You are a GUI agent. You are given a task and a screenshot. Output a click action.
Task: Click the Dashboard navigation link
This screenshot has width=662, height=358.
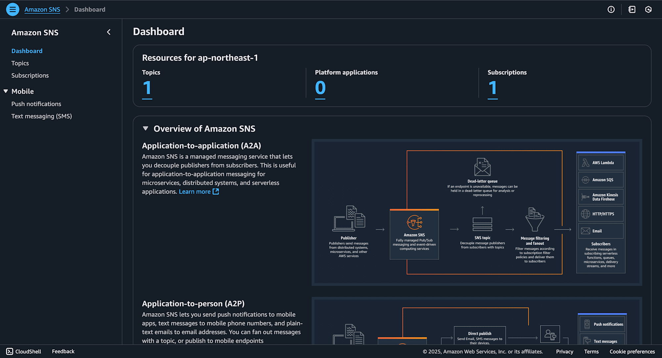pyautogui.click(x=27, y=51)
